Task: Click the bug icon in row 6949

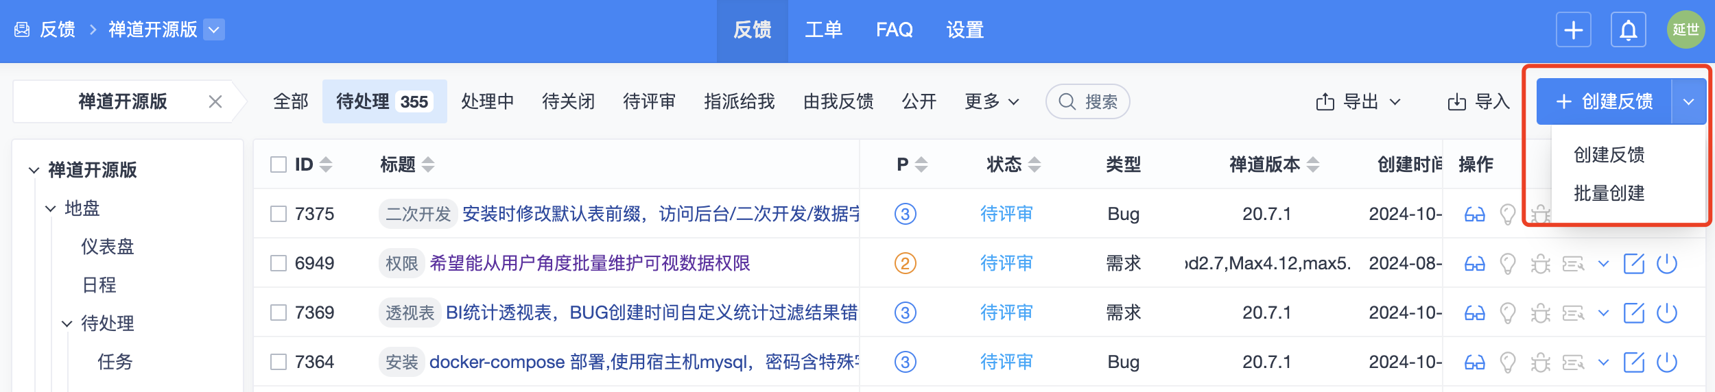Action: coord(1540,264)
